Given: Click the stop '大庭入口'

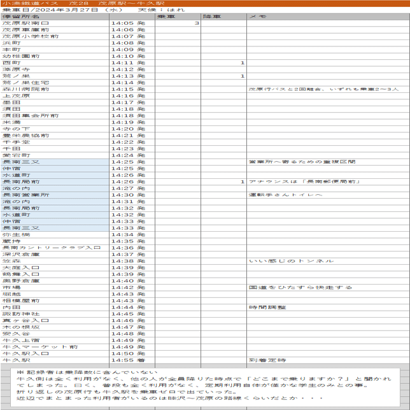Looking at the screenshot, I should click(x=21, y=267).
